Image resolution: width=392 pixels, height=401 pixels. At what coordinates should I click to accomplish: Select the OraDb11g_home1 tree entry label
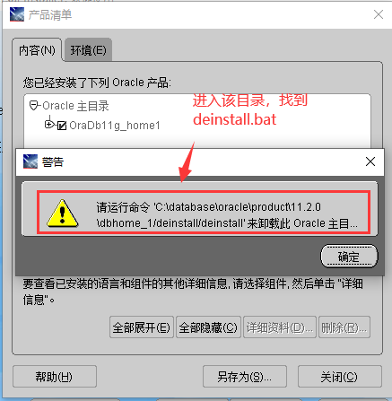[115, 126]
